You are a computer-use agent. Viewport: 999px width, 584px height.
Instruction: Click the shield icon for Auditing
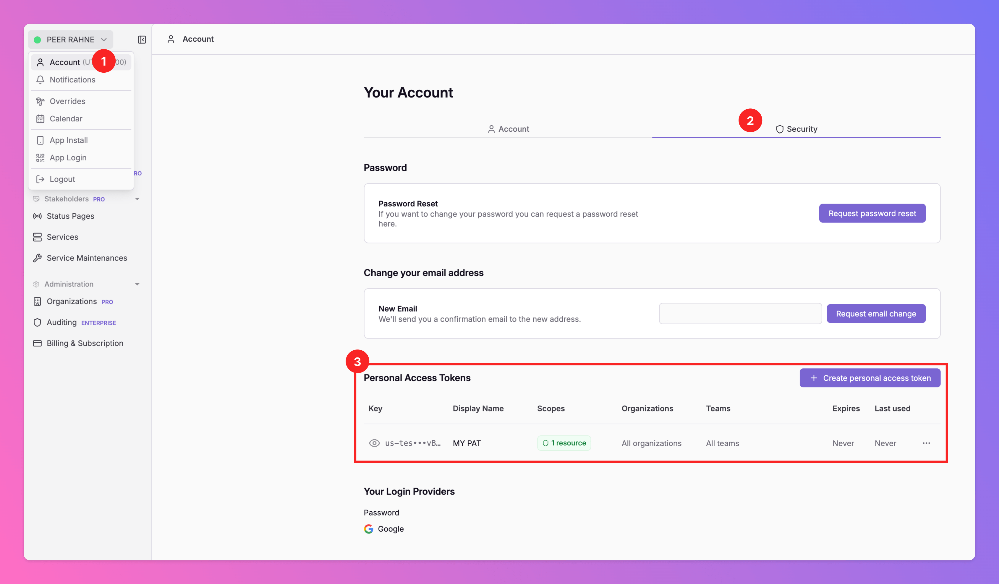(x=37, y=323)
